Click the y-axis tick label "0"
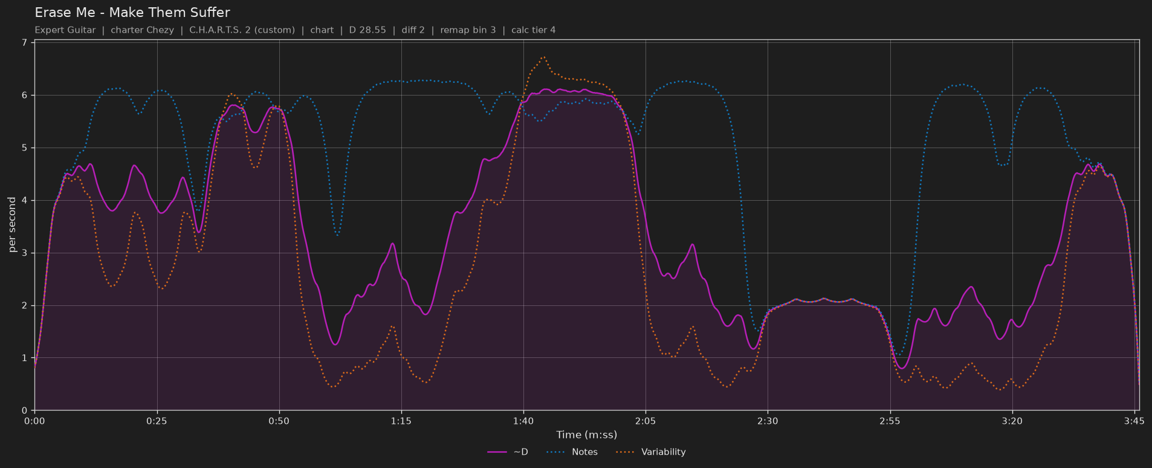This screenshot has height=468, width=1152. click(24, 411)
